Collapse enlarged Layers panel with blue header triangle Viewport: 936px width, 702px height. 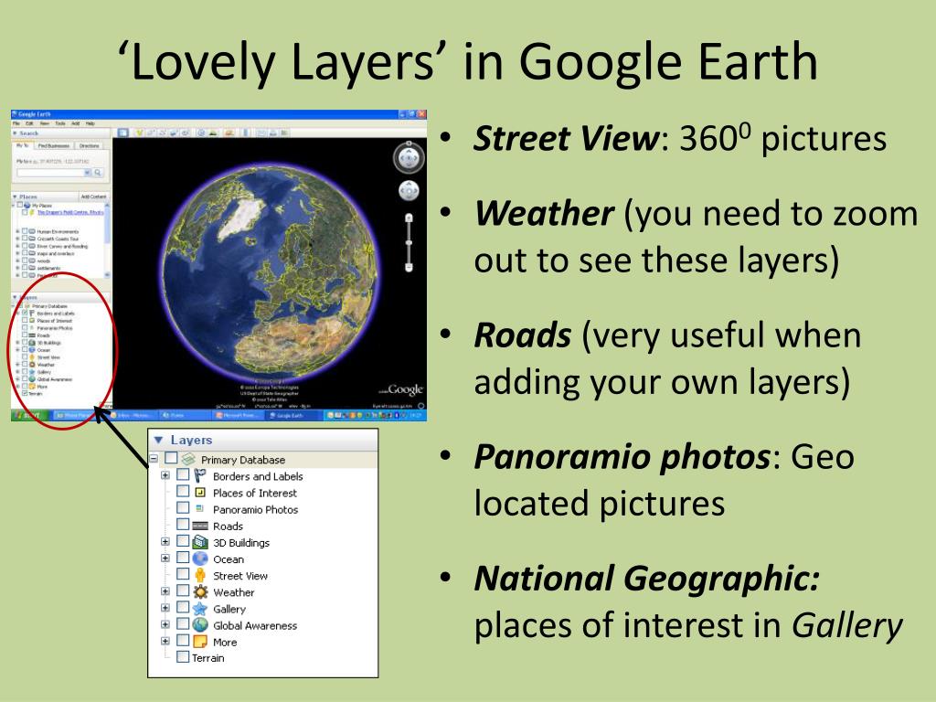pos(158,440)
